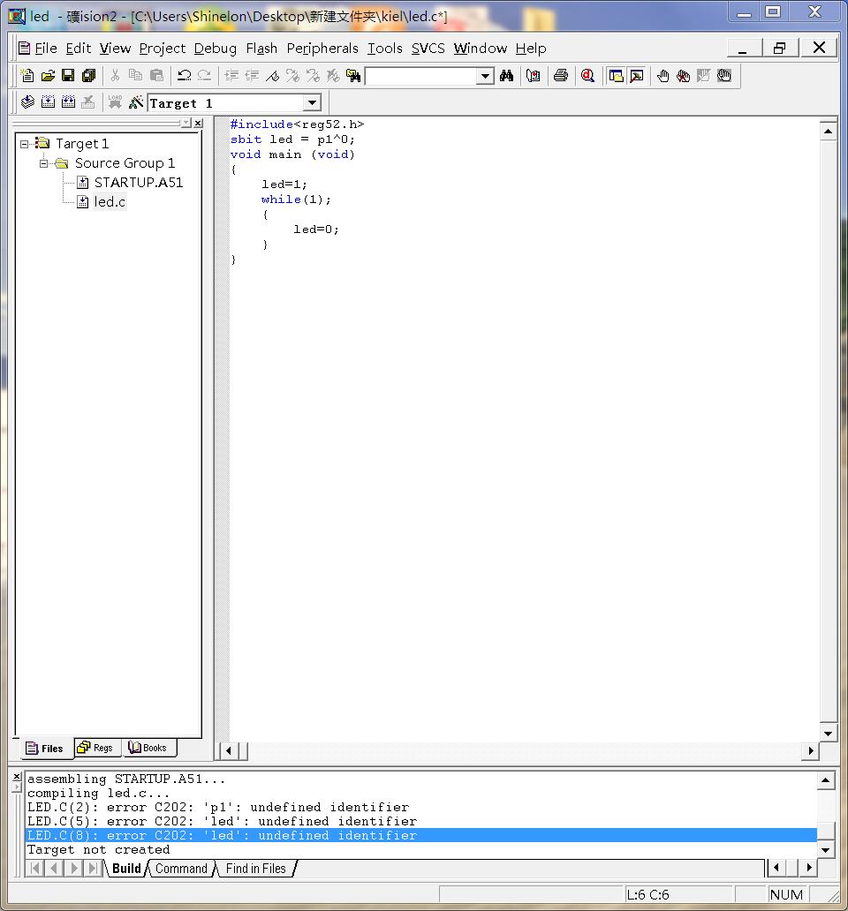Select the Command output tab
The image size is (848, 911).
[181, 869]
